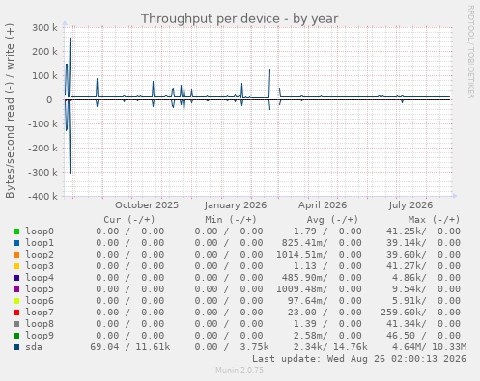This screenshot has height=381, width=480.
Task: Click the Cur (-/+) column header
Action: click(x=129, y=220)
